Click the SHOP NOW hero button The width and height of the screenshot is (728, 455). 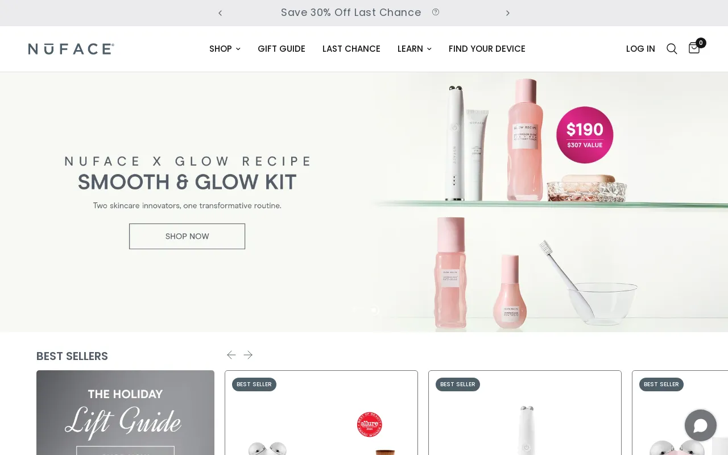pos(187,236)
